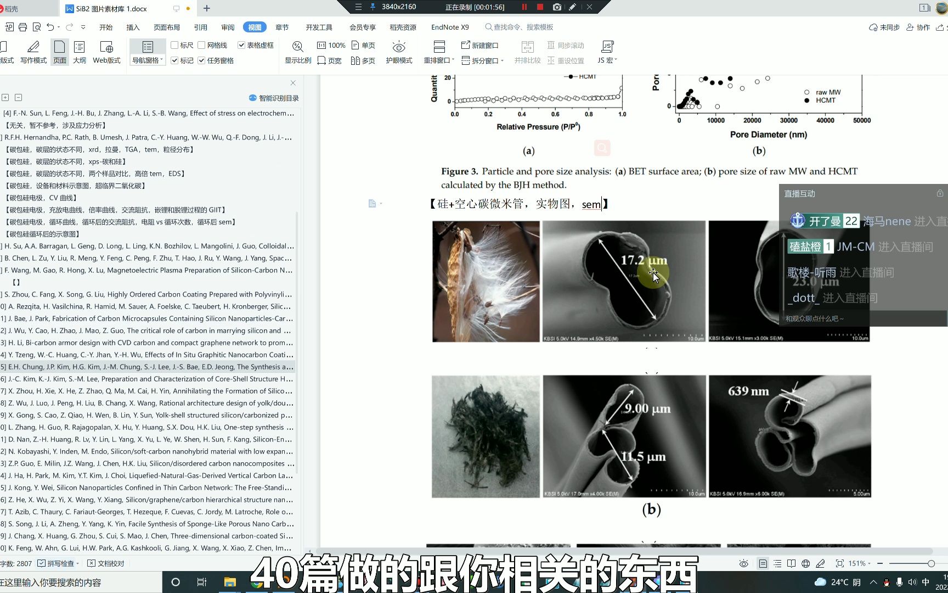Show hidden system tray icons

point(873,582)
